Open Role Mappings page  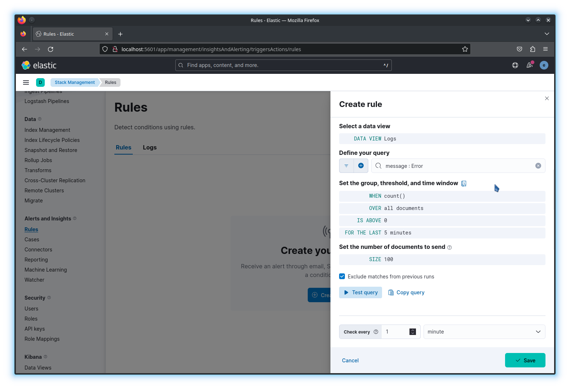(x=42, y=339)
